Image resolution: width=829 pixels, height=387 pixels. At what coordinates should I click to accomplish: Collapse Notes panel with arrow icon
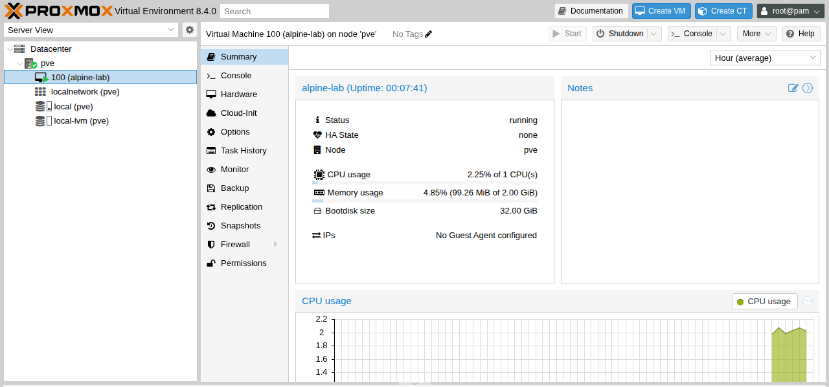(808, 88)
